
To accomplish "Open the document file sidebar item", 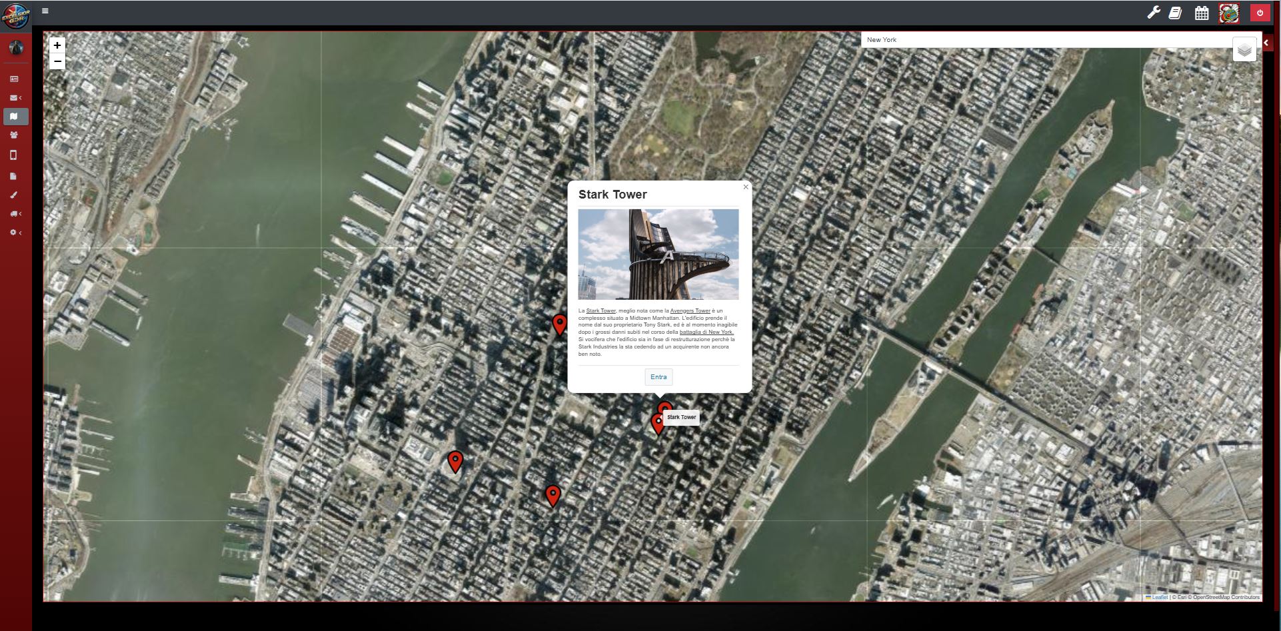I will (x=14, y=177).
